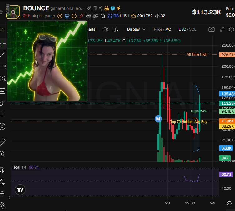Click the crown 29/1782 ranking
The image size is (235, 211).
click(142, 16)
